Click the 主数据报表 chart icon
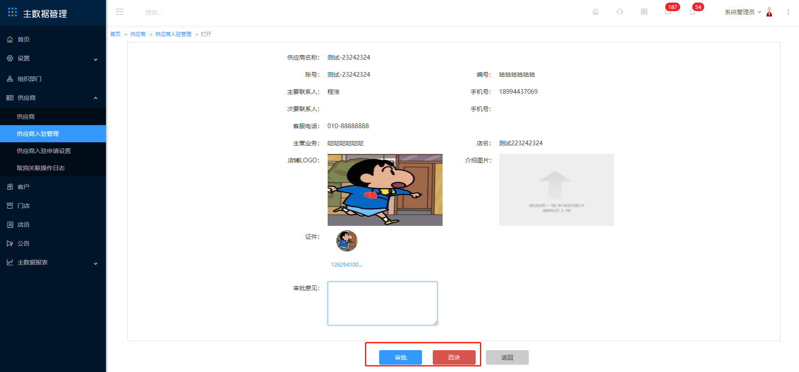Image resolution: width=799 pixels, height=372 pixels. pos(10,262)
